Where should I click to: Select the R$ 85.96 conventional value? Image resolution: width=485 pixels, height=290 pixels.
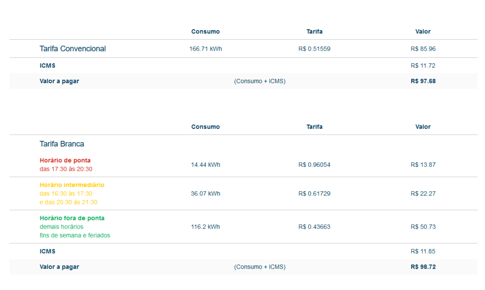(x=423, y=49)
